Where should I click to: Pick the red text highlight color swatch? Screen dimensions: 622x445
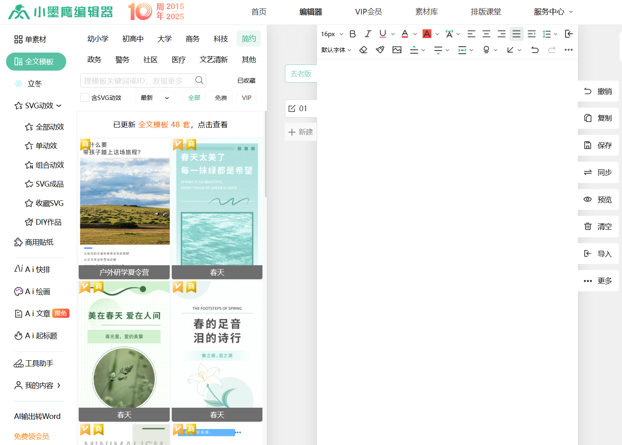(427, 34)
